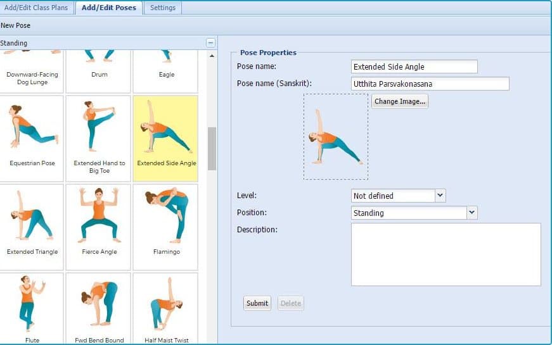
Task: Click the Position: field label
Action: point(252,213)
